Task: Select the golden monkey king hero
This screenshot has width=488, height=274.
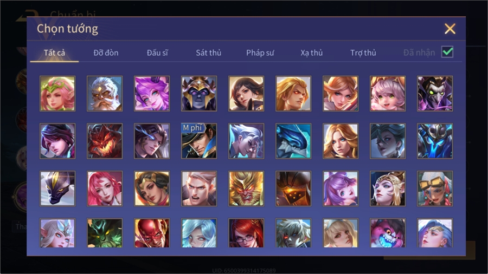Action: [246, 188]
